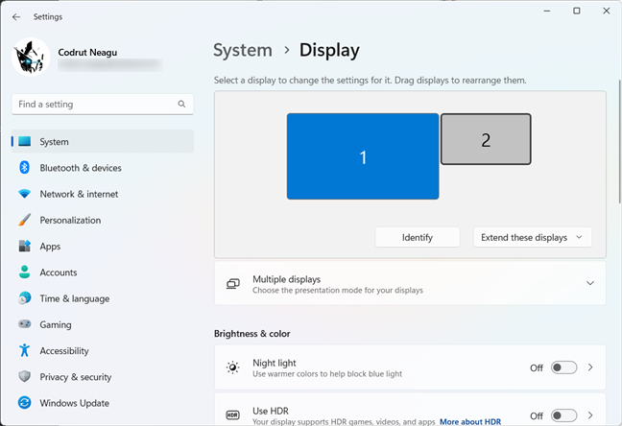
Task: Open Night light settings chevron
Action: click(590, 367)
